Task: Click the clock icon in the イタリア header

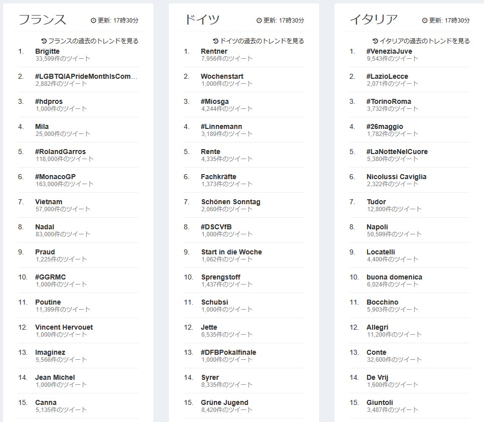Action: tap(425, 21)
